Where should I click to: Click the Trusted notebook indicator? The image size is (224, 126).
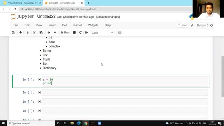click(x=183, y=25)
